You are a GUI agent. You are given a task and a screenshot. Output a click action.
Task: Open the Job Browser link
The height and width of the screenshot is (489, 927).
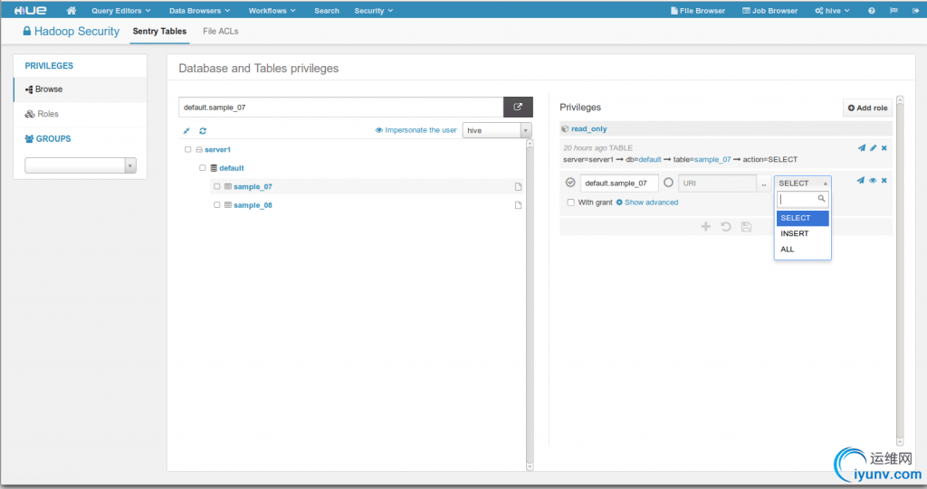point(769,11)
